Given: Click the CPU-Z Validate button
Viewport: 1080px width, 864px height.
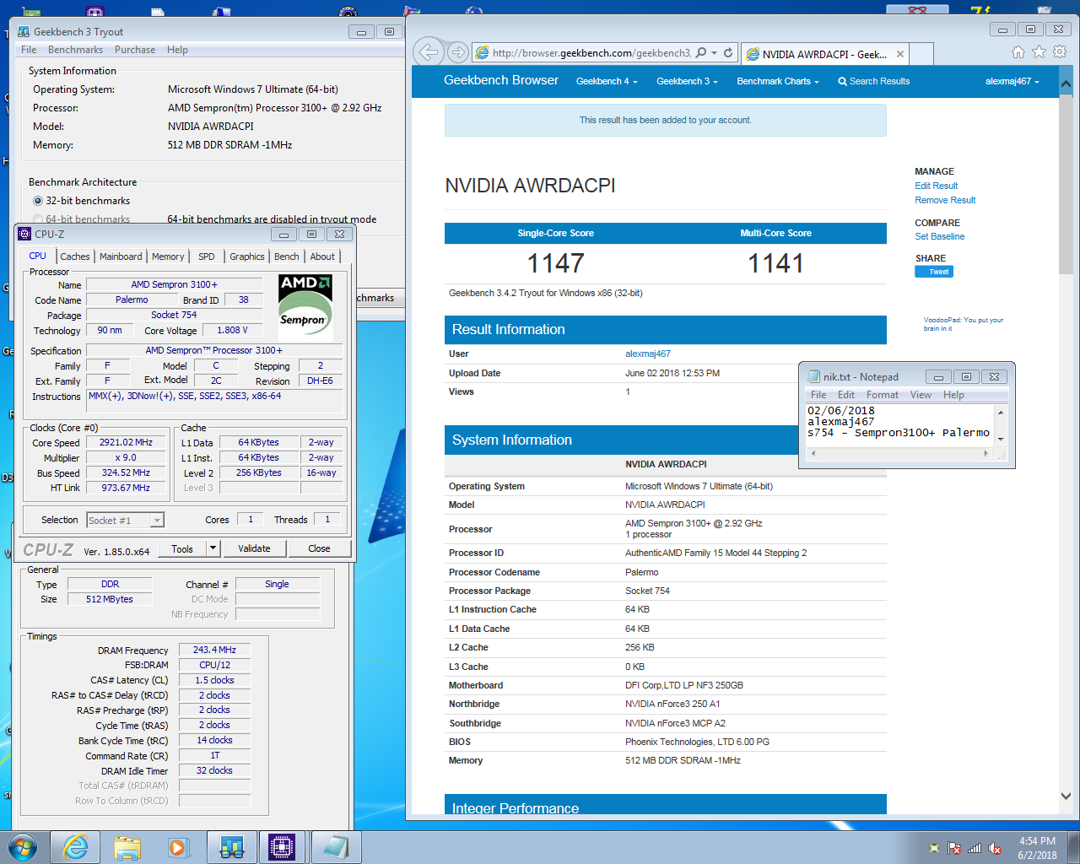Looking at the screenshot, I should click(x=254, y=548).
